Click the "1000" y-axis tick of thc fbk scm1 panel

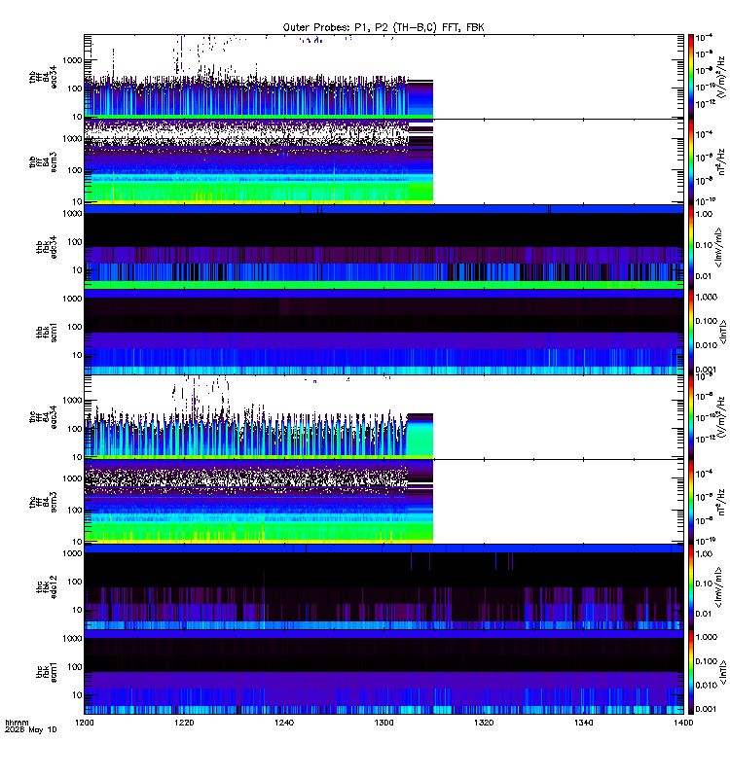point(72,639)
